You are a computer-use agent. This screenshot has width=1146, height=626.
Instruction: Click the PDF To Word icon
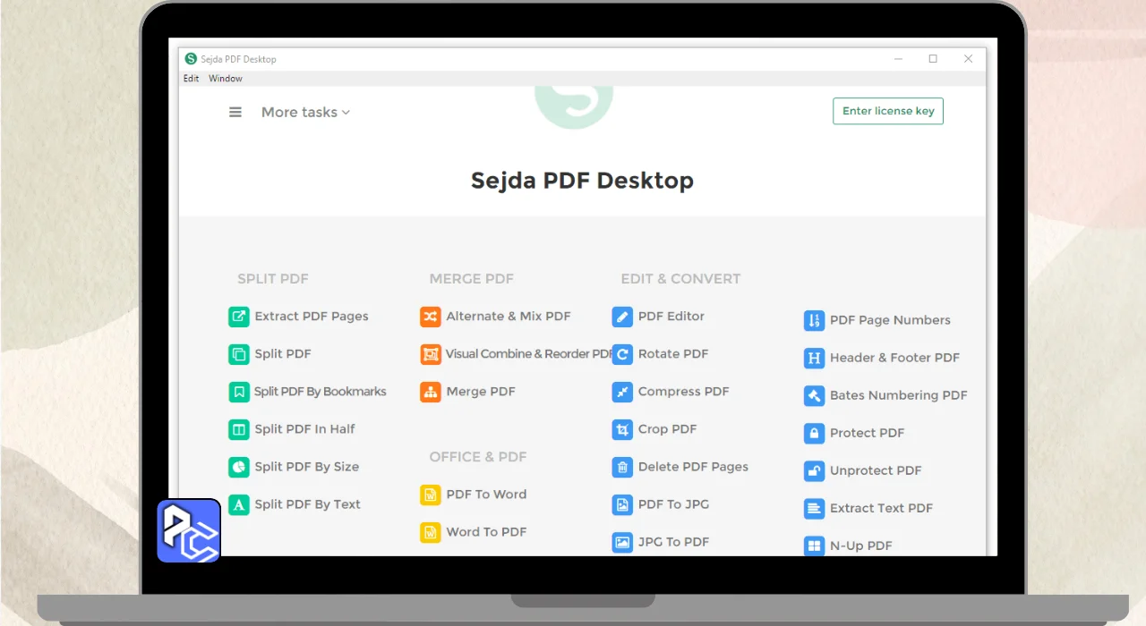tap(431, 495)
